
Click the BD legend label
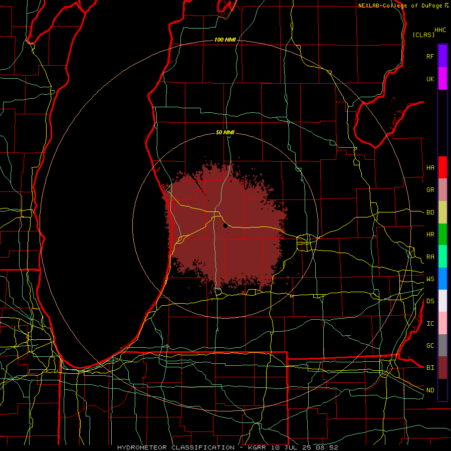pyautogui.click(x=430, y=212)
